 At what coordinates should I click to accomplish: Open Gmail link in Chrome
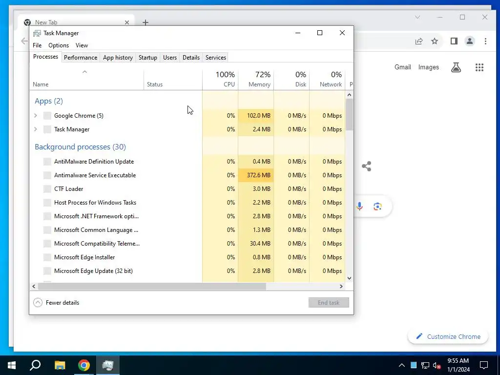(402, 67)
